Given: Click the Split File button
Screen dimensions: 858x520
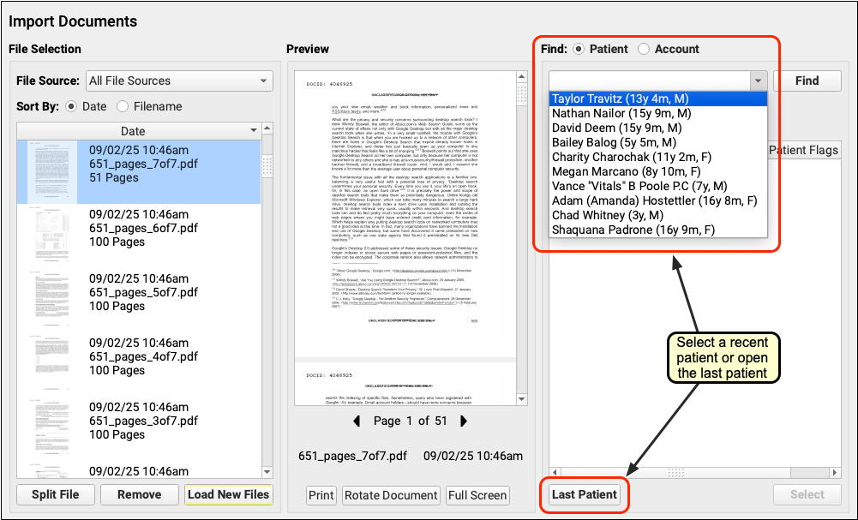Looking at the screenshot, I should click(55, 495).
